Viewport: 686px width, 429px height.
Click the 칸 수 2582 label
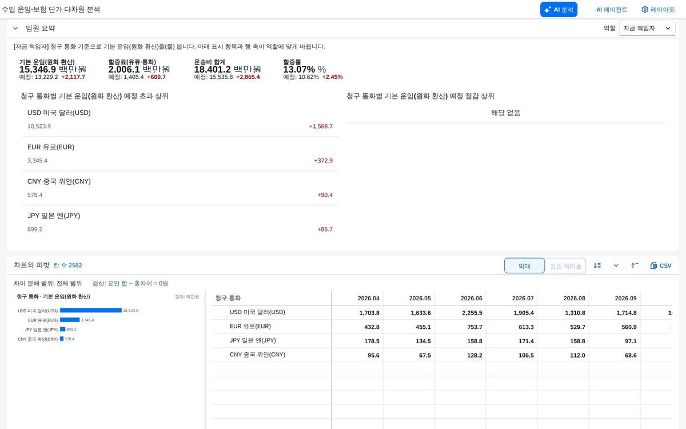click(x=68, y=265)
